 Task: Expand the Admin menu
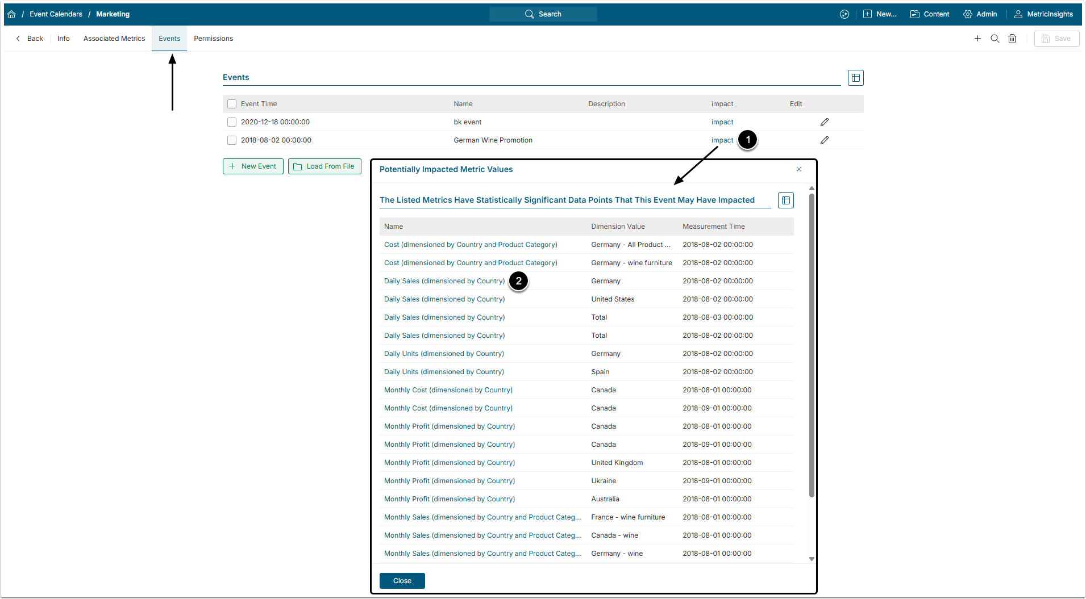tap(980, 14)
